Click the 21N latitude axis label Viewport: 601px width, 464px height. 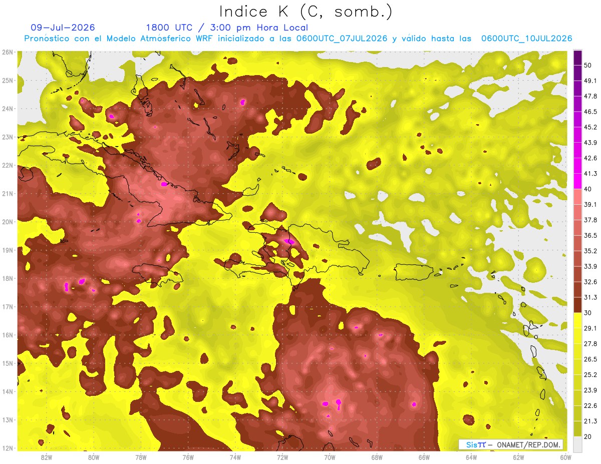pos(7,194)
